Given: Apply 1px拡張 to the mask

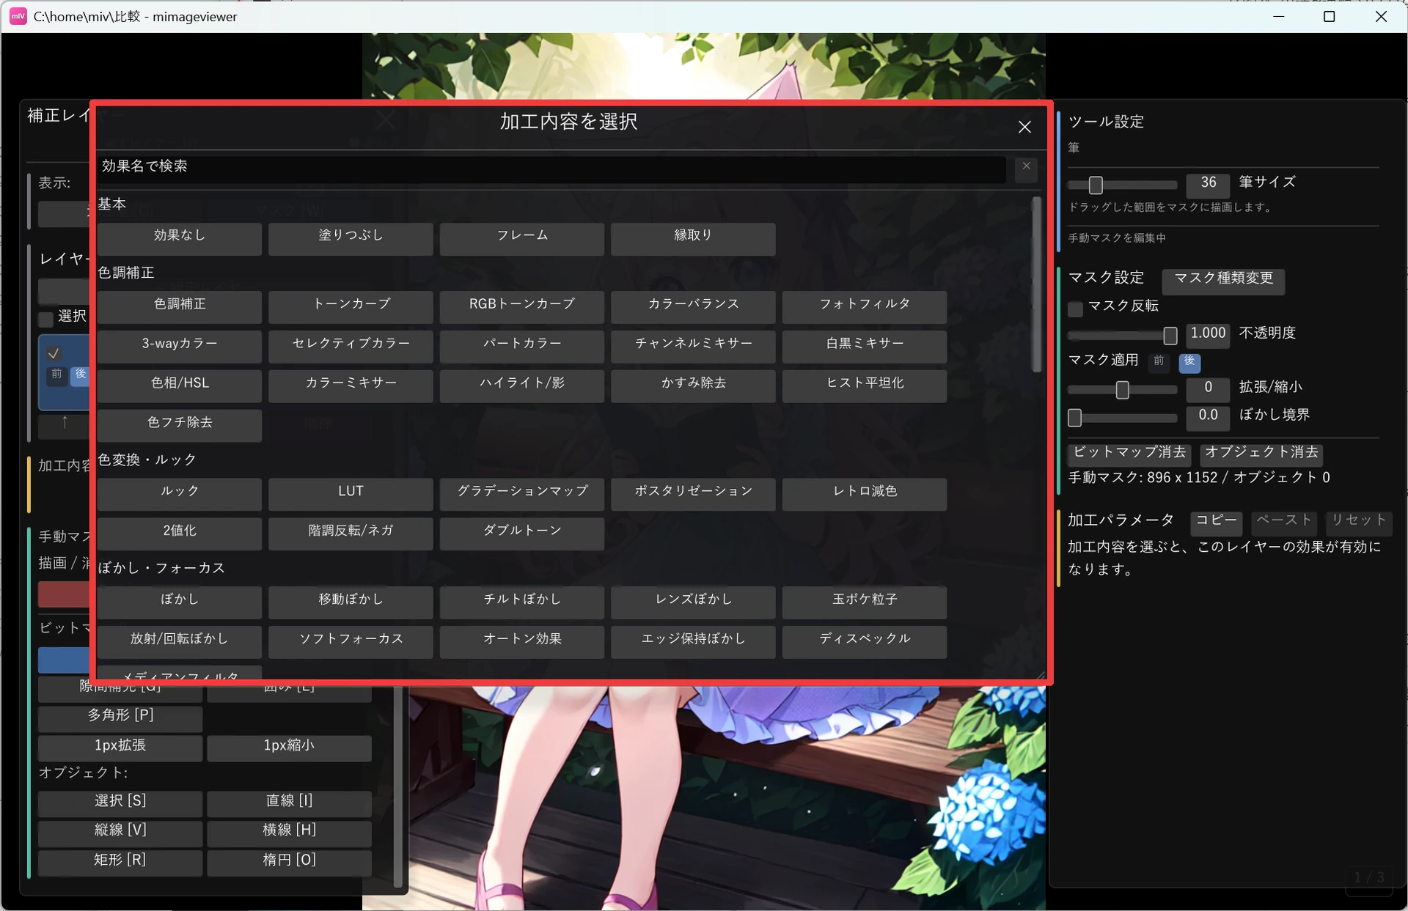Looking at the screenshot, I should (120, 747).
